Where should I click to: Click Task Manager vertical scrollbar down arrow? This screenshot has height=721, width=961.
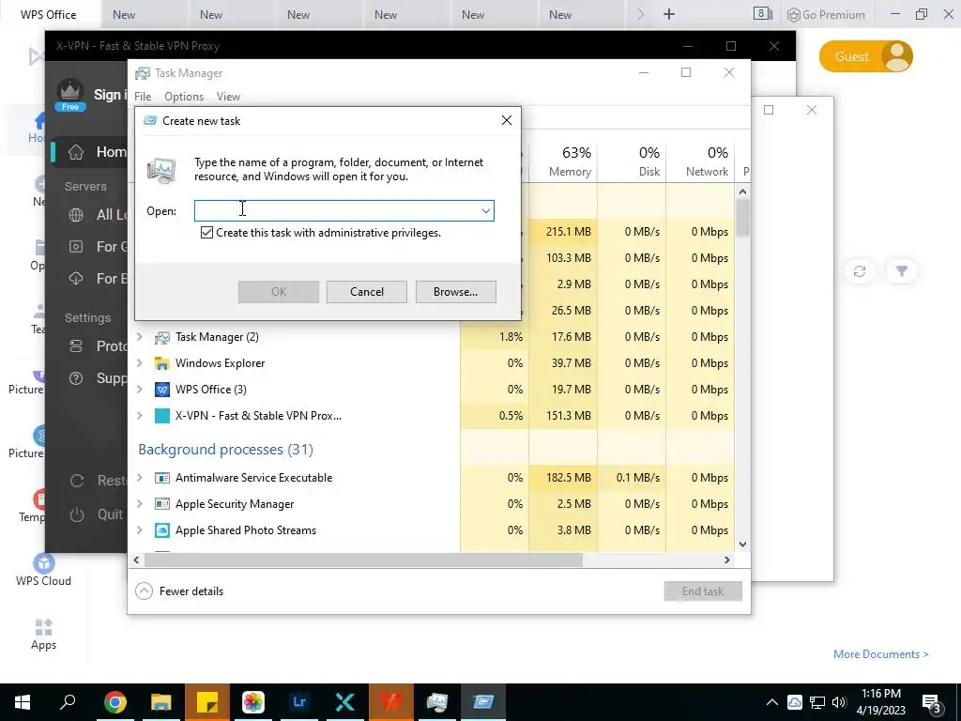[x=743, y=545]
